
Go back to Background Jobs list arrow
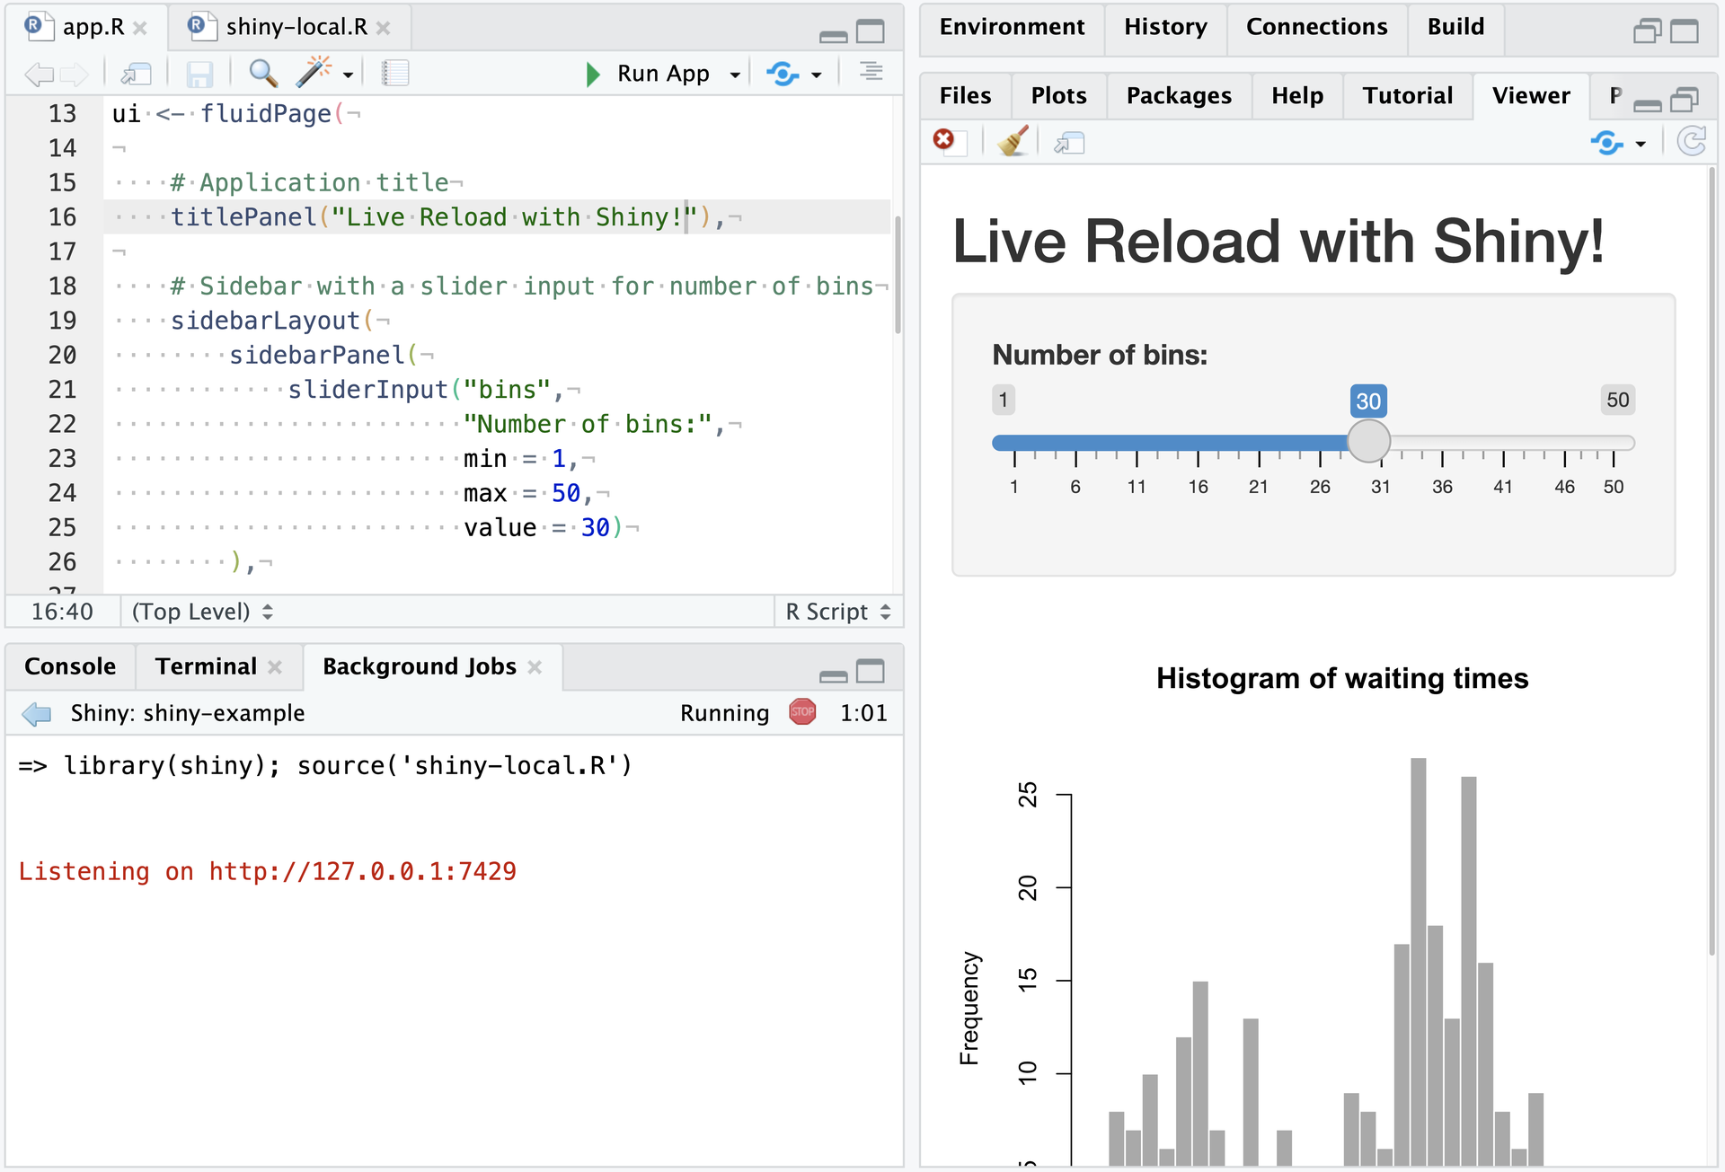pyautogui.click(x=37, y=714)
